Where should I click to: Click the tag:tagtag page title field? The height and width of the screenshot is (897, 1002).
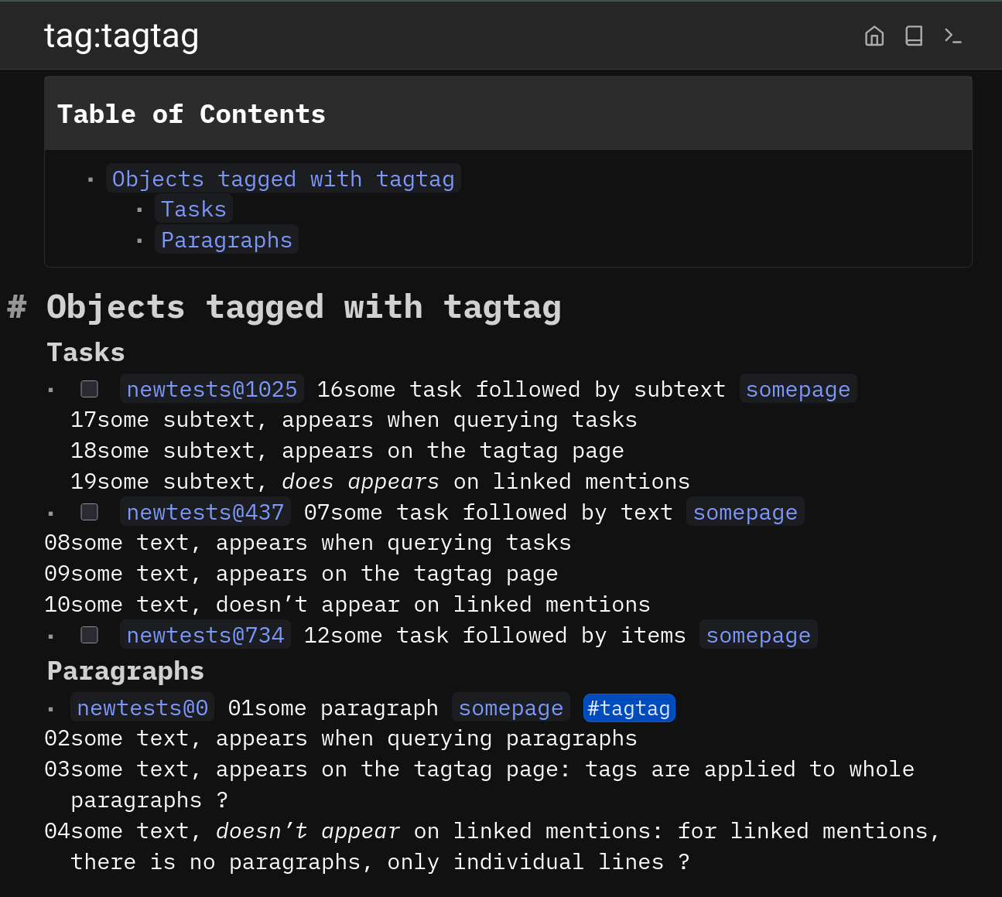click(121, 36)
